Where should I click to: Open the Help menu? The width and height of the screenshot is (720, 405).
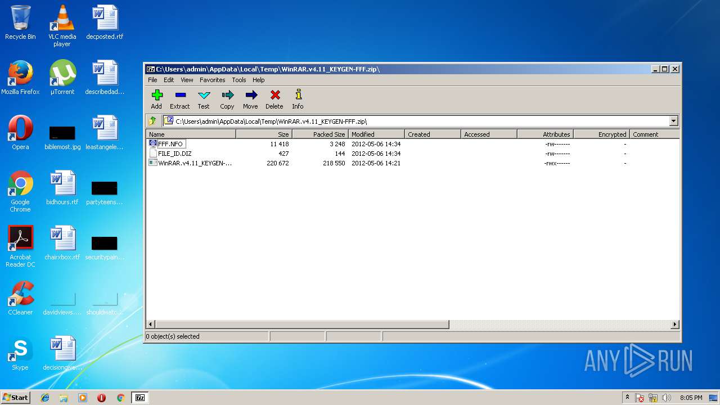coord(258,80)
